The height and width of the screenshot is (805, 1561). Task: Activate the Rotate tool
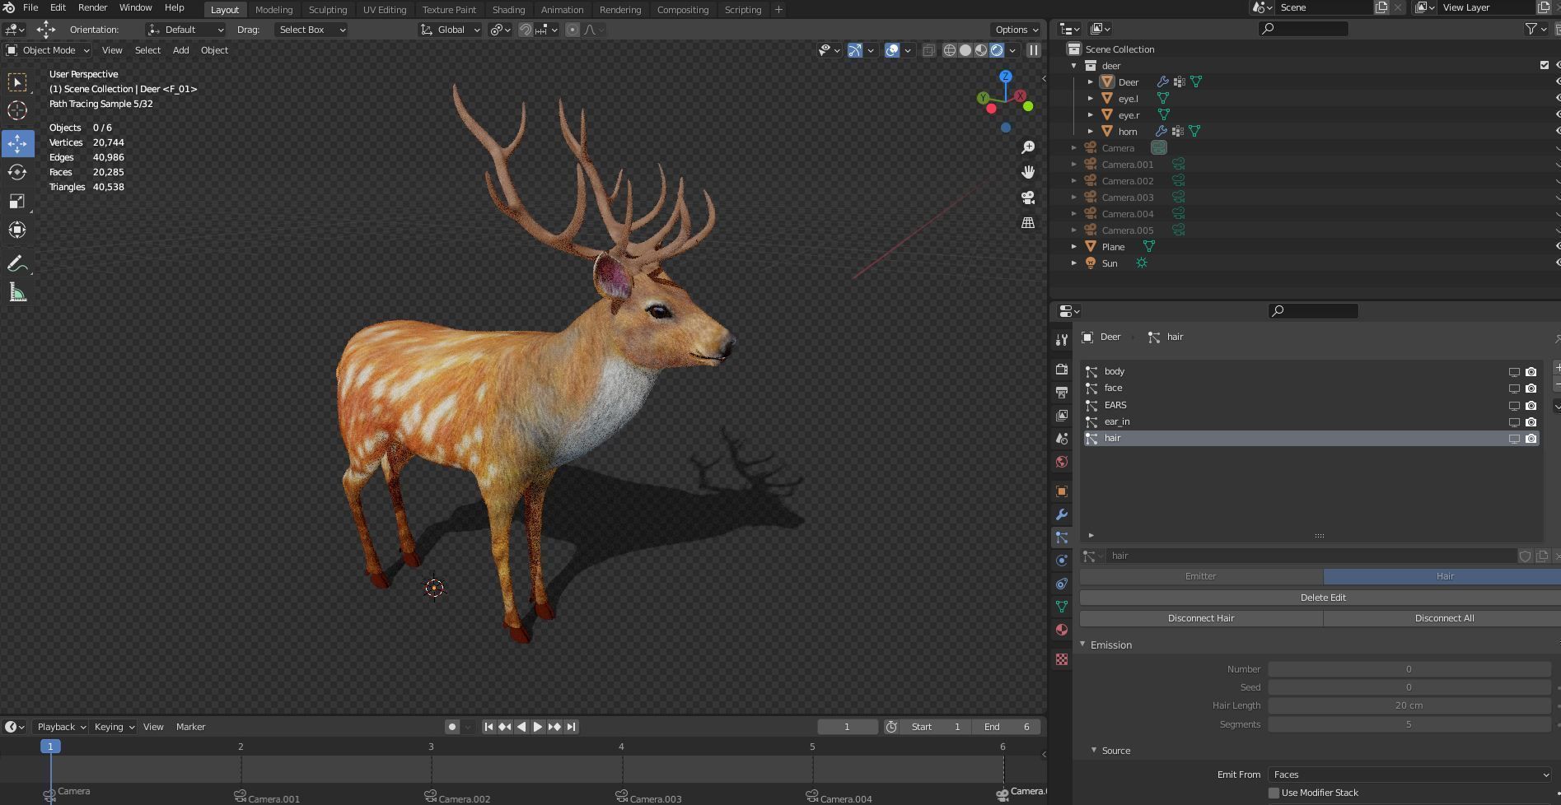pos(17,172)
